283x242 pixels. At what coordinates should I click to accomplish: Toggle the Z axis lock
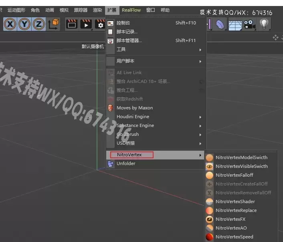point(38,24)
